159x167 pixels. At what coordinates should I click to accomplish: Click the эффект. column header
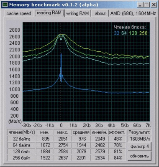pos(117,132)
